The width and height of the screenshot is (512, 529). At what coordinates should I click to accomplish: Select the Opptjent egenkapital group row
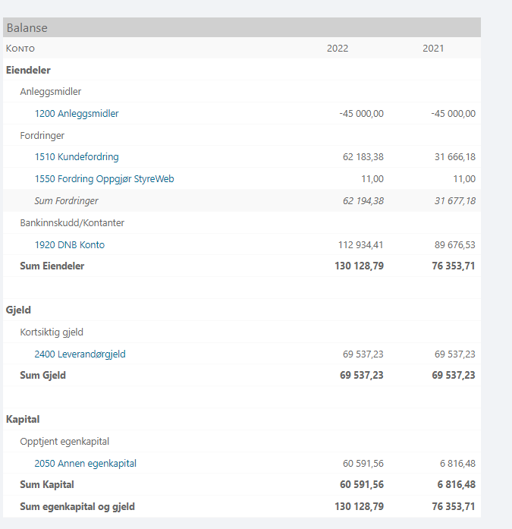(x=64, y=442)
